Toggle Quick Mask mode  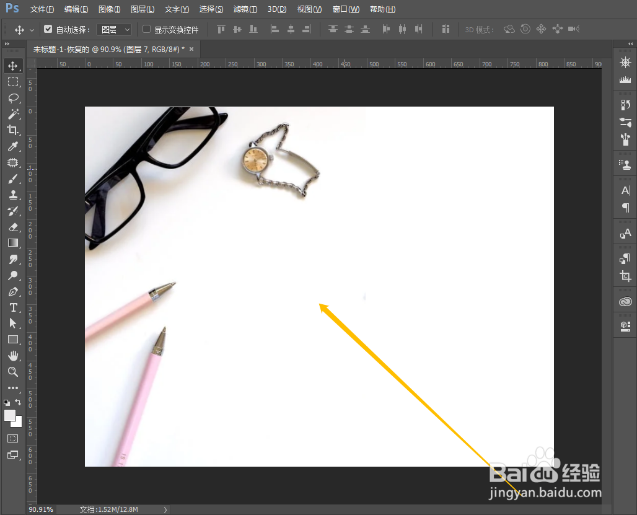click(13, 439)
